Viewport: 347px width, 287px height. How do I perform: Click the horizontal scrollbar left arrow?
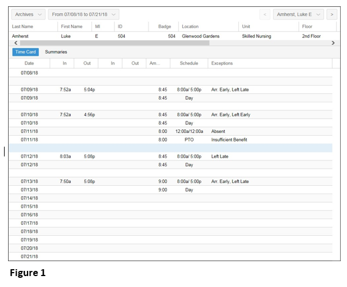tap(16, 43)
